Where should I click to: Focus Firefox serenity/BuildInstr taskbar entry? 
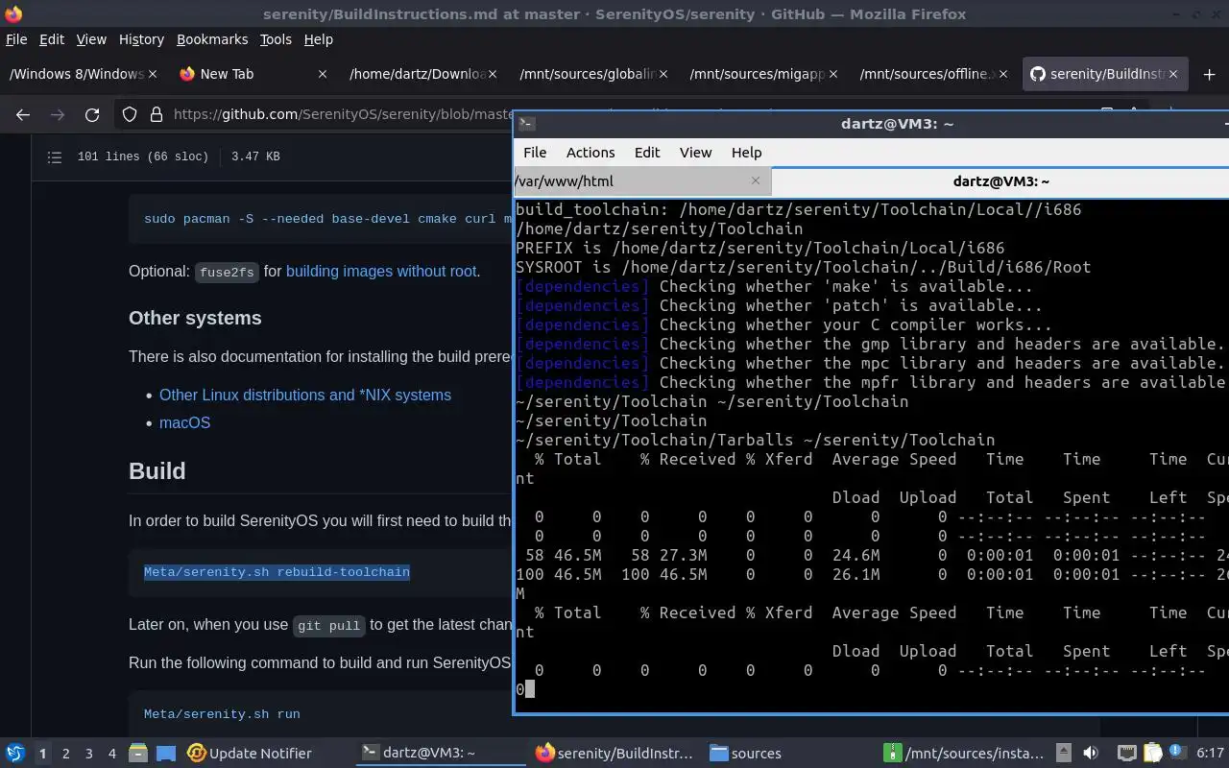click(x=614, y=754)
